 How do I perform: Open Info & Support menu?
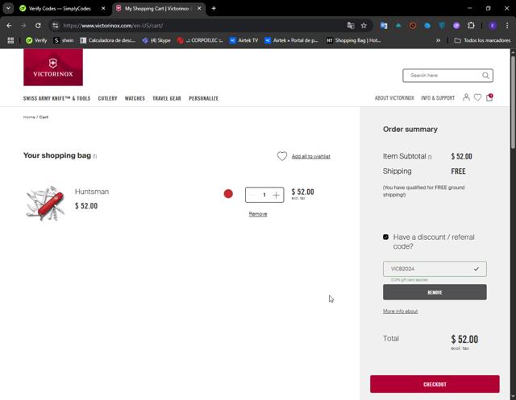click(438, 98)
